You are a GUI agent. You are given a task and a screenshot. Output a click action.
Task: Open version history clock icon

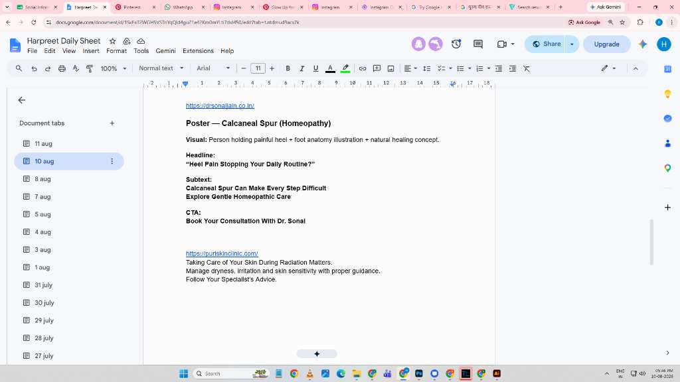pyautogui.click(x=456, y=44)
